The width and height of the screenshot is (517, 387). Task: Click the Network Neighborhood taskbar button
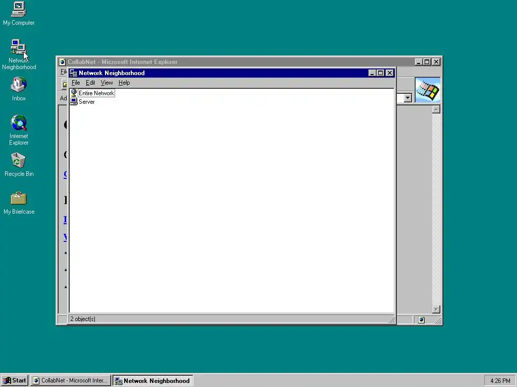152,380
